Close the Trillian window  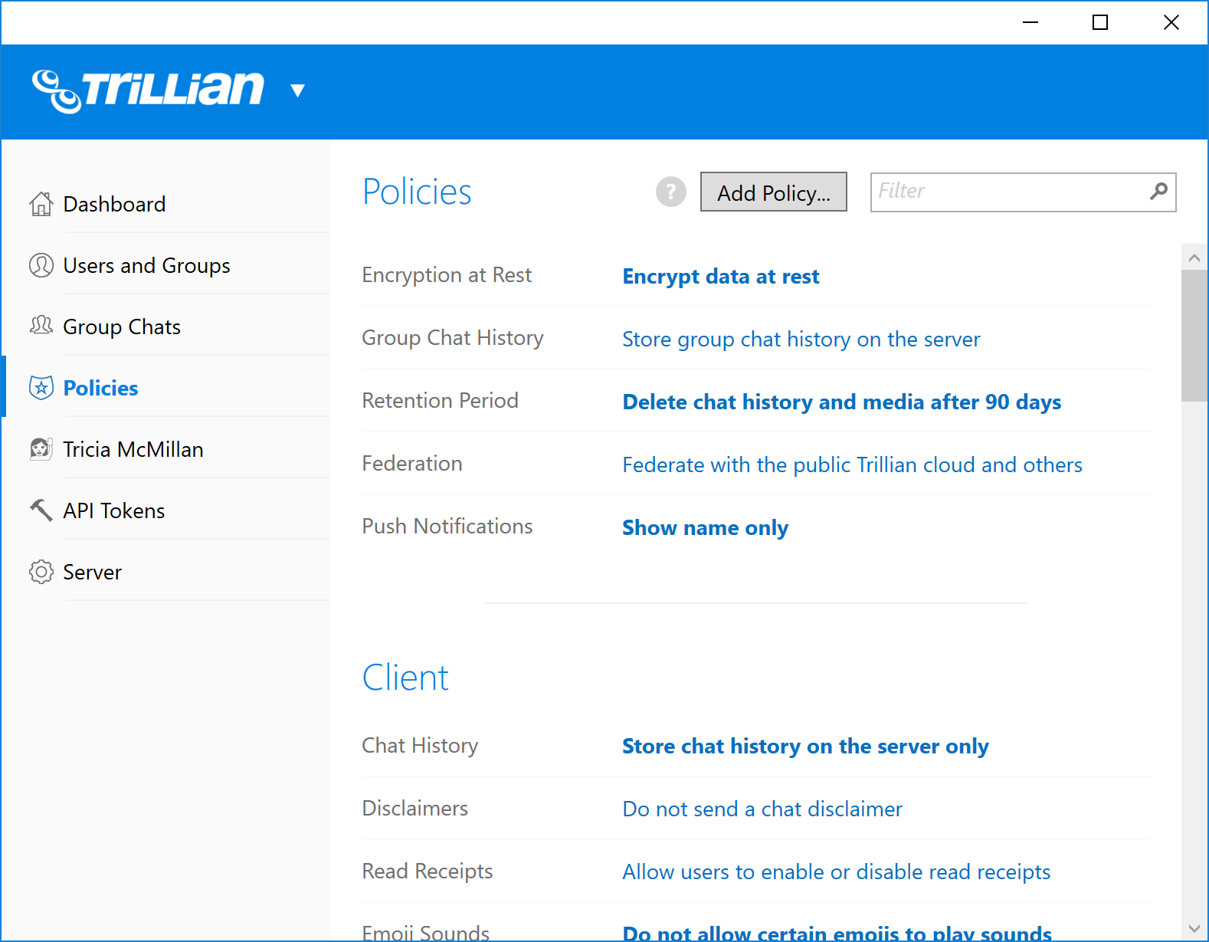click(1171, 22)
